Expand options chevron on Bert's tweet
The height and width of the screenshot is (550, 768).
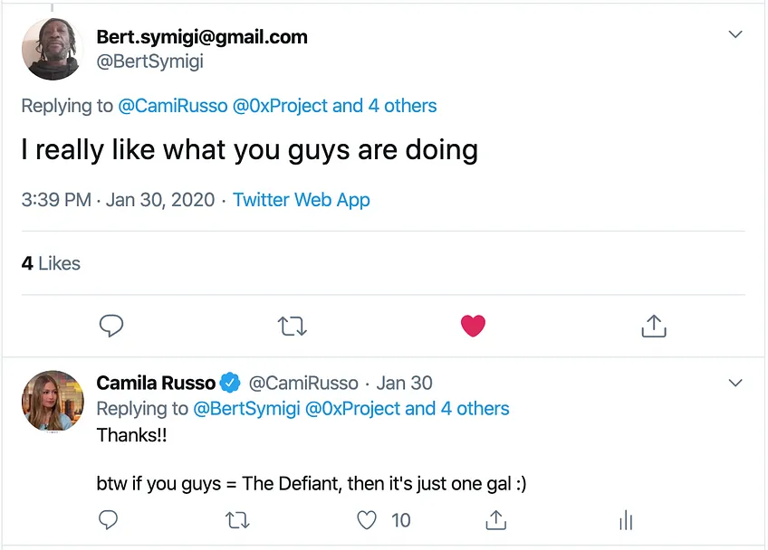(735, 34)
